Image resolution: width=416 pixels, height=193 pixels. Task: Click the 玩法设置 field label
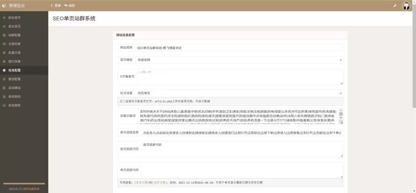[x=126, y=93]
